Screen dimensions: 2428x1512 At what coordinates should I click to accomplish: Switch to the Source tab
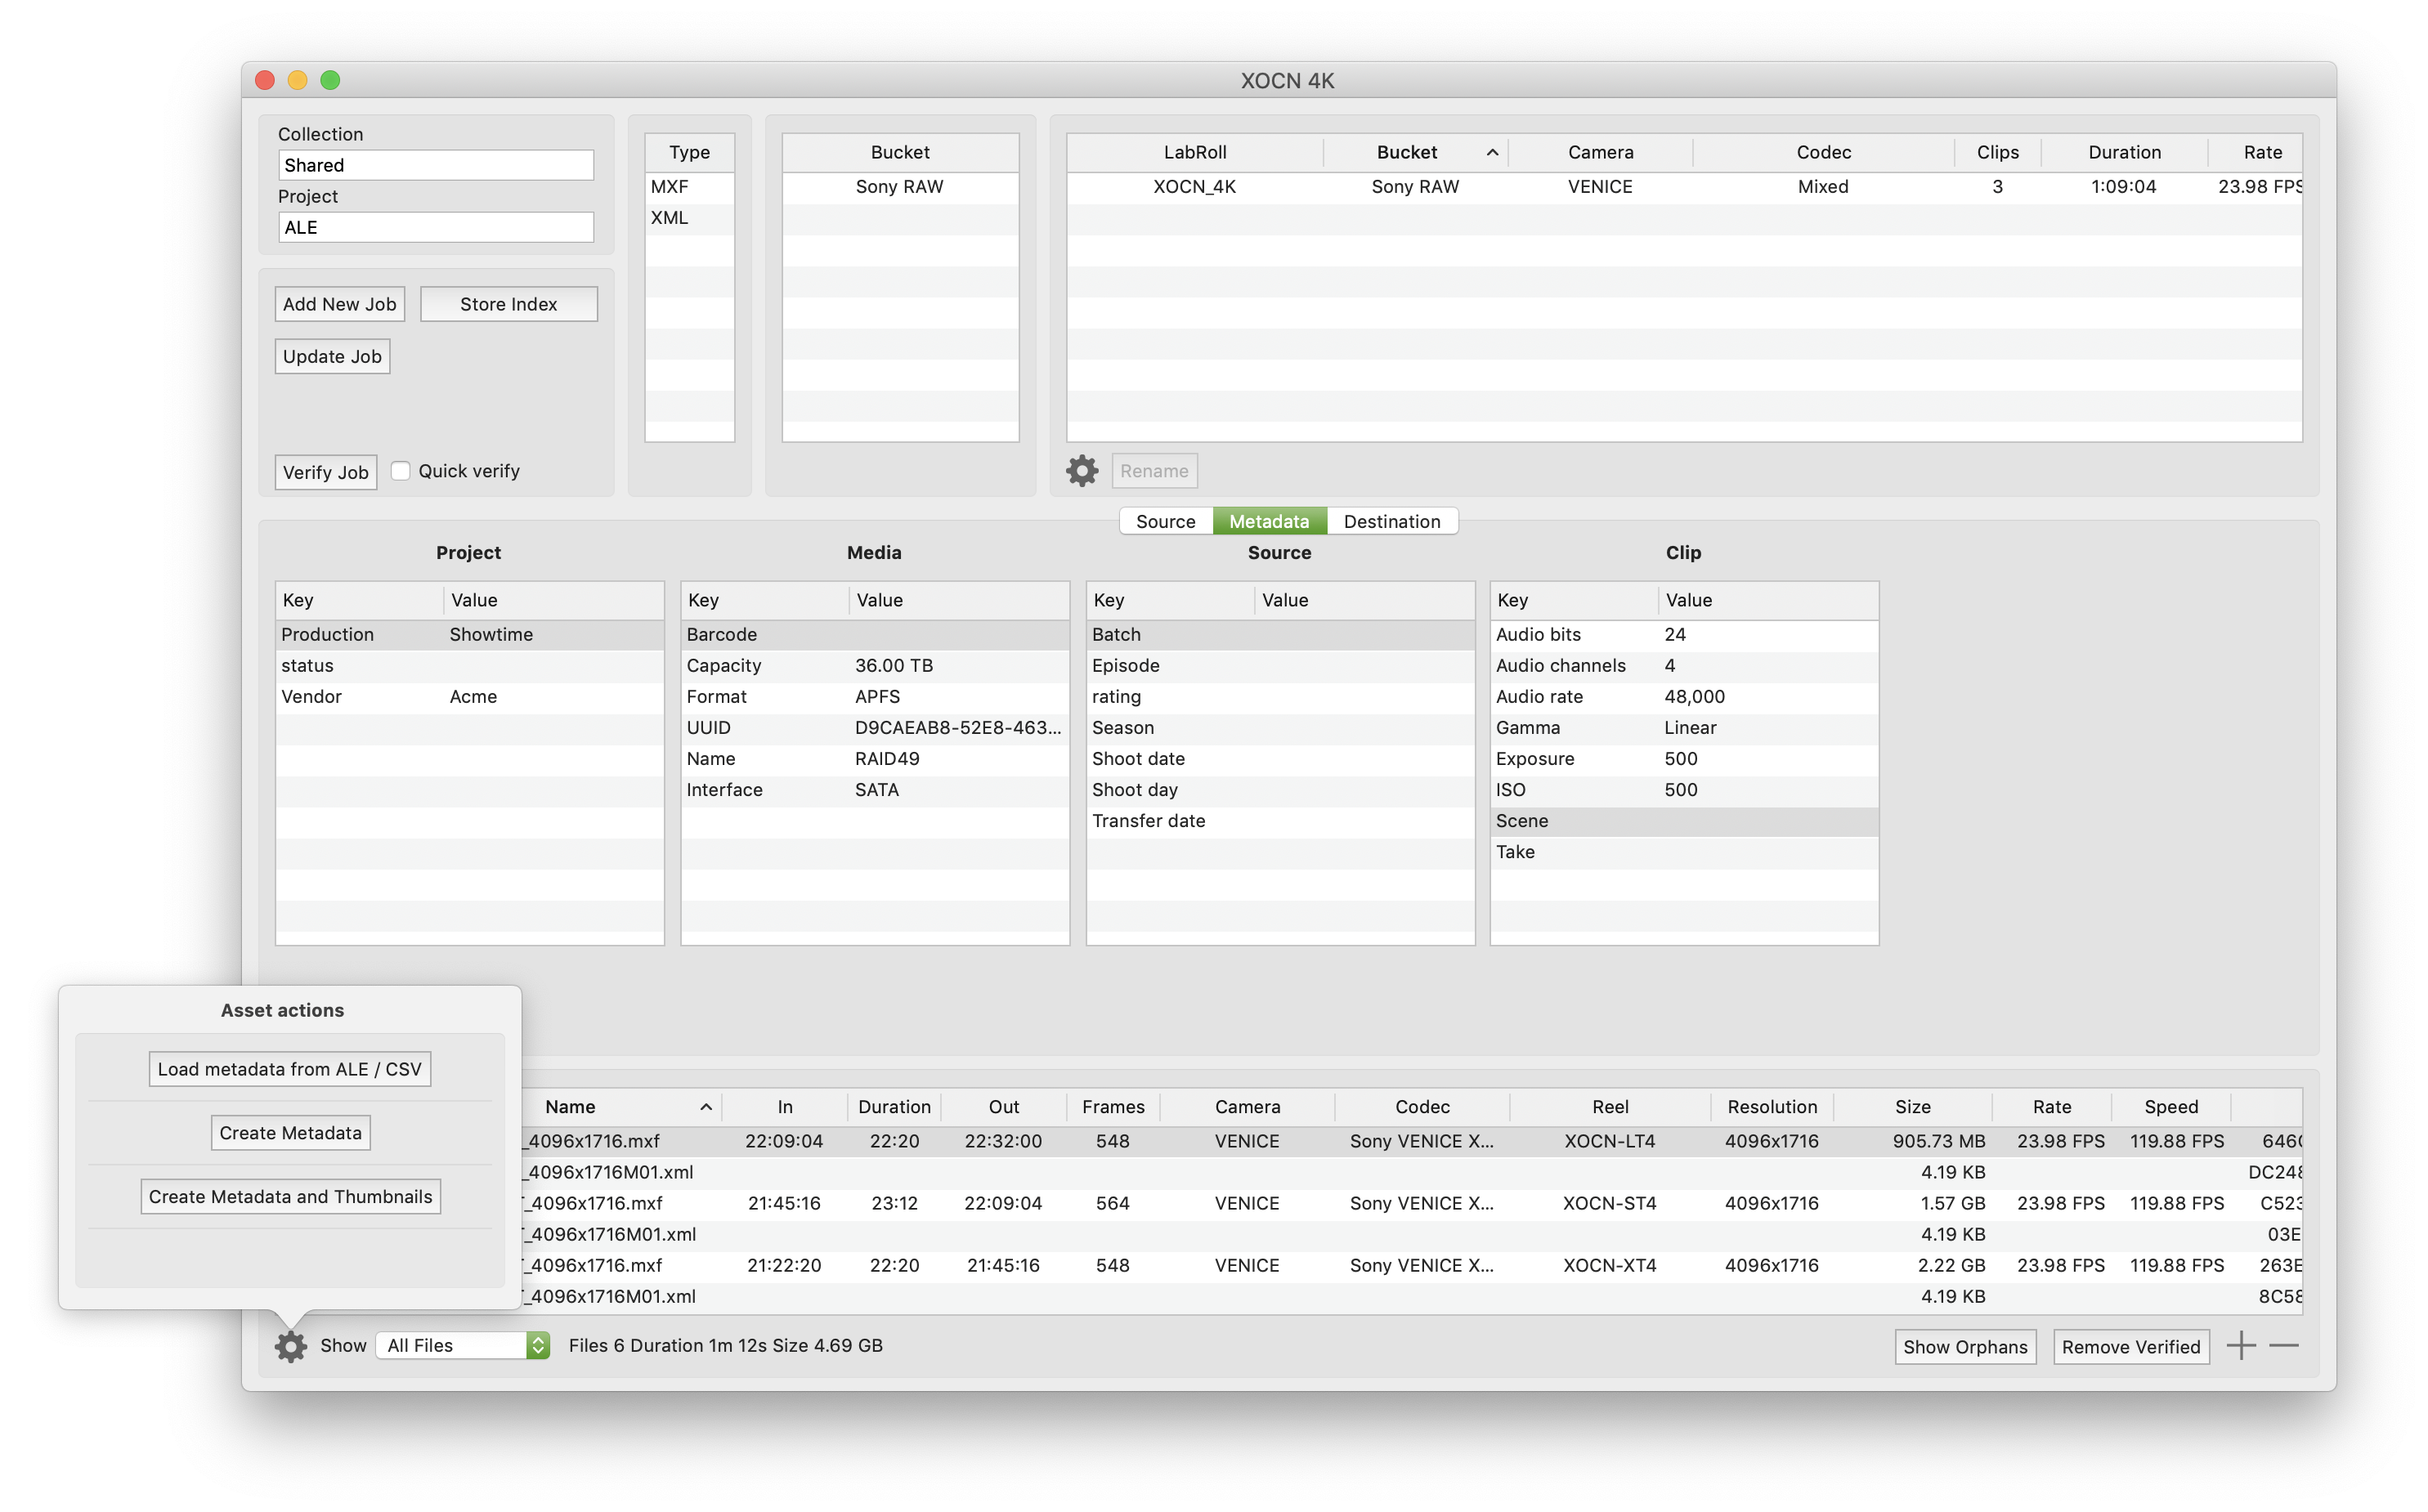tap(1165, 521)
